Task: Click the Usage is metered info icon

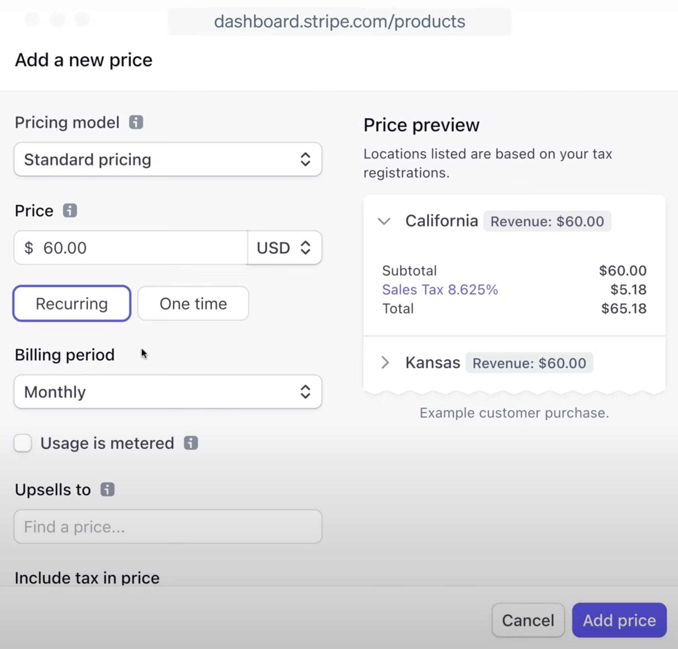Action: point(191,443)
